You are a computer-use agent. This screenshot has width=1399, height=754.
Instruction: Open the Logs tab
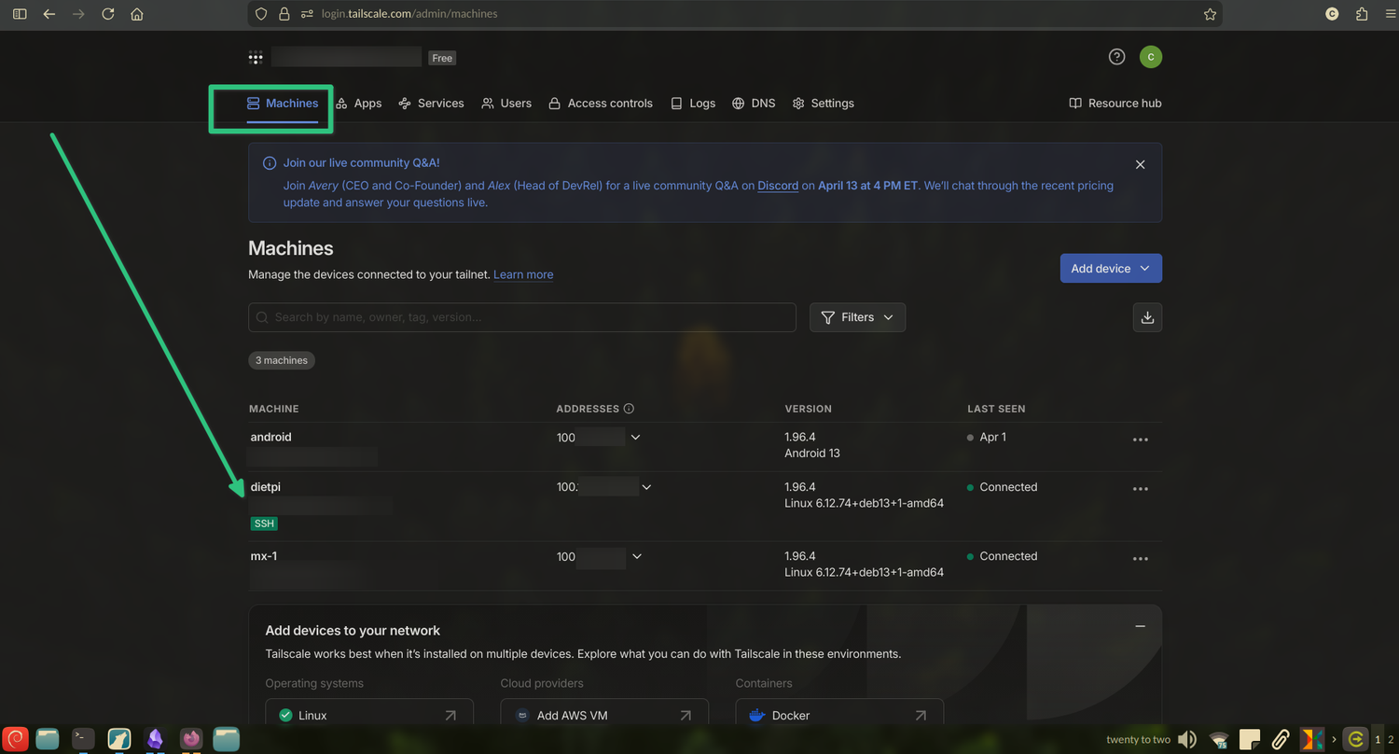point(693,104)
